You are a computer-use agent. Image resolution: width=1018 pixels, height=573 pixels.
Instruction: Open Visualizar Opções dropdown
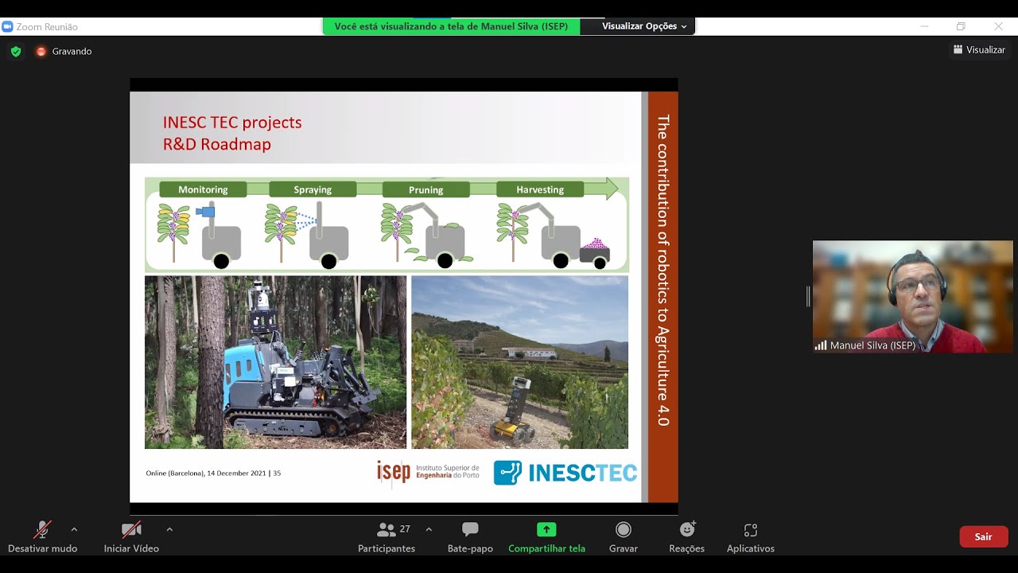644,26
